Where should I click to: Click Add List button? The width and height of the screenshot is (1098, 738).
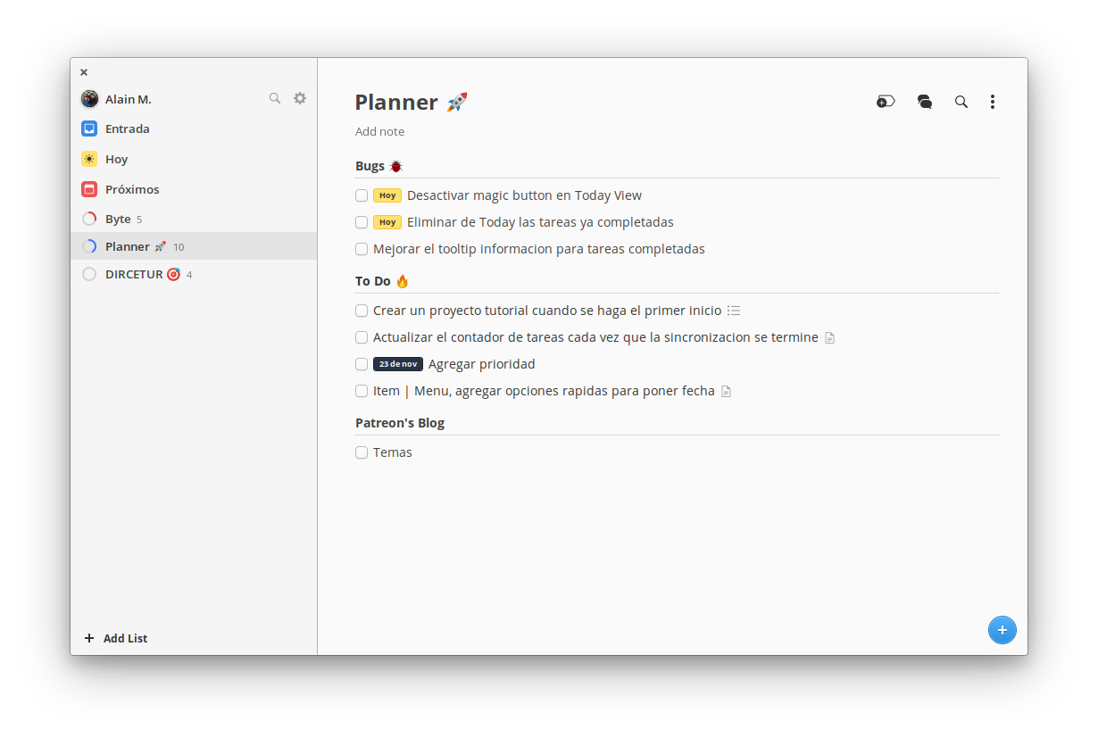click(x=116, y=638)
